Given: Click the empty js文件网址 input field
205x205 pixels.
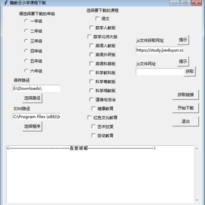Looking at the screenshot, I should click(159, 72).
